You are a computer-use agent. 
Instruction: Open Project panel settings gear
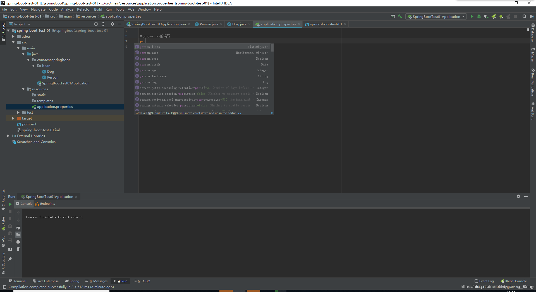tap(113, 24)
